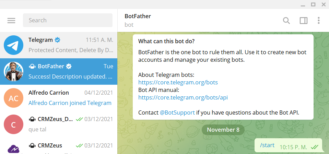Focus the Search input field
The width and height of the screenshot is (329, 154).
coord(68,20)
